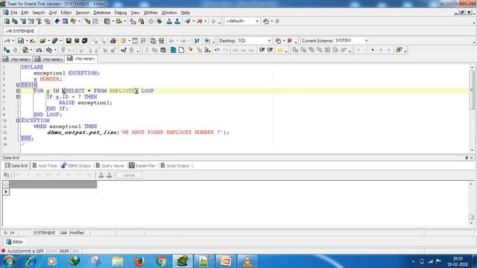The width and height of the screenshot is (477, 268).
Task: Undo last edit with the undo arrow
Action: pos(217,50)
